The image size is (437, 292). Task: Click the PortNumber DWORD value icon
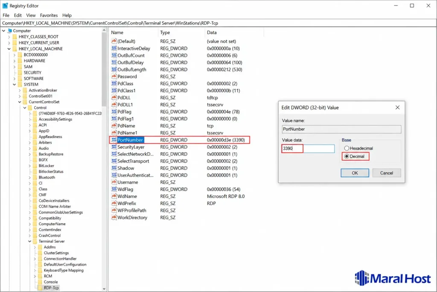(x=114, y=140)
